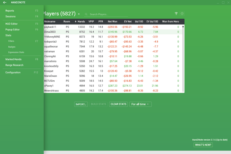Click the back arrow in the title bar
This screenshot has width=231, height=154.
click(5, 2)
